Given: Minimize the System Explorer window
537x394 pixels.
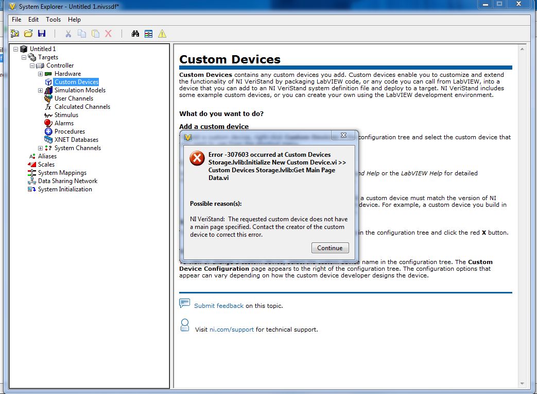Looking at the screenshot, I should (x=486, y=4).
